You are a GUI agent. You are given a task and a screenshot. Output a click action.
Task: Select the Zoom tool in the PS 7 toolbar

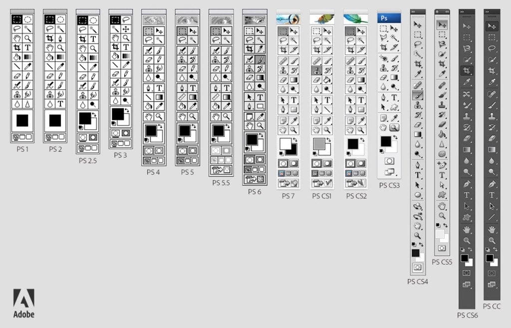click(x=294, y=130)
